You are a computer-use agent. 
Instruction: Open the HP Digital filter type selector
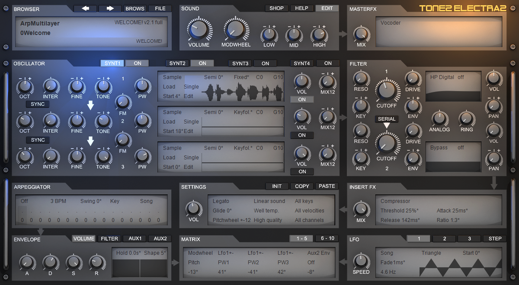pos(453,86)
